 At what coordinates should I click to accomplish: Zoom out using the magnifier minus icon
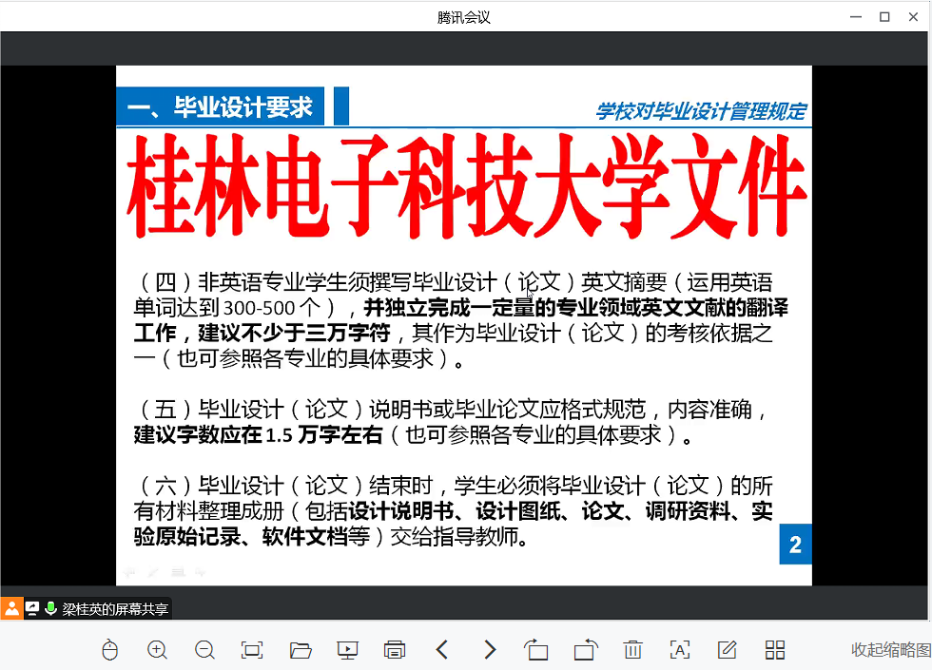pyautogui.click(x=204, y=650)
